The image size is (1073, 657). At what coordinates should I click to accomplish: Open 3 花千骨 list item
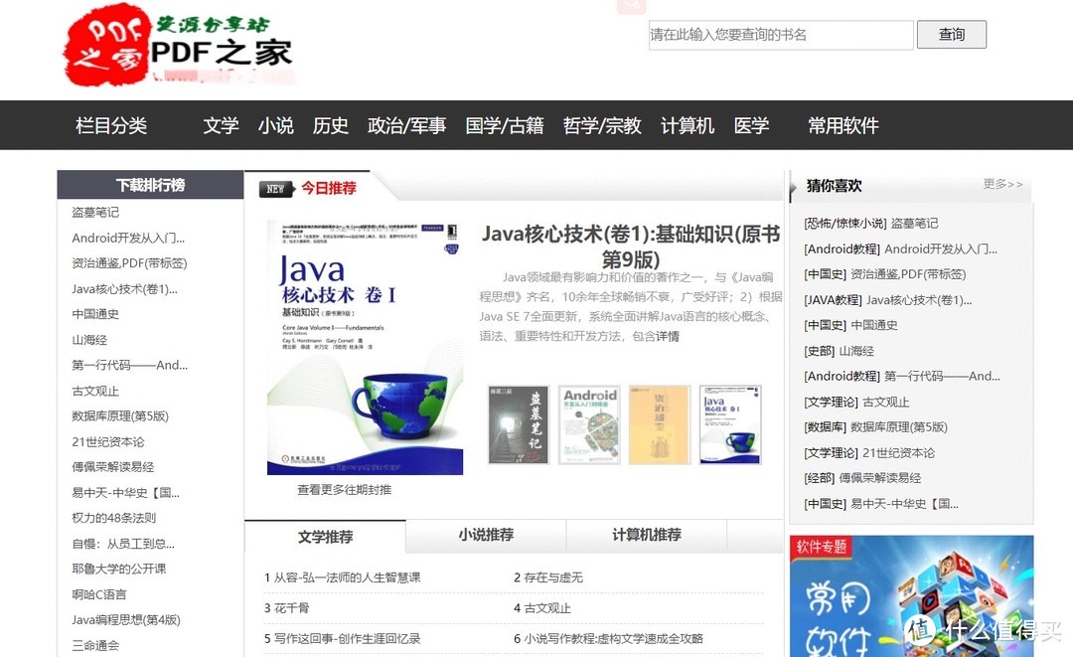click(287, 607)
